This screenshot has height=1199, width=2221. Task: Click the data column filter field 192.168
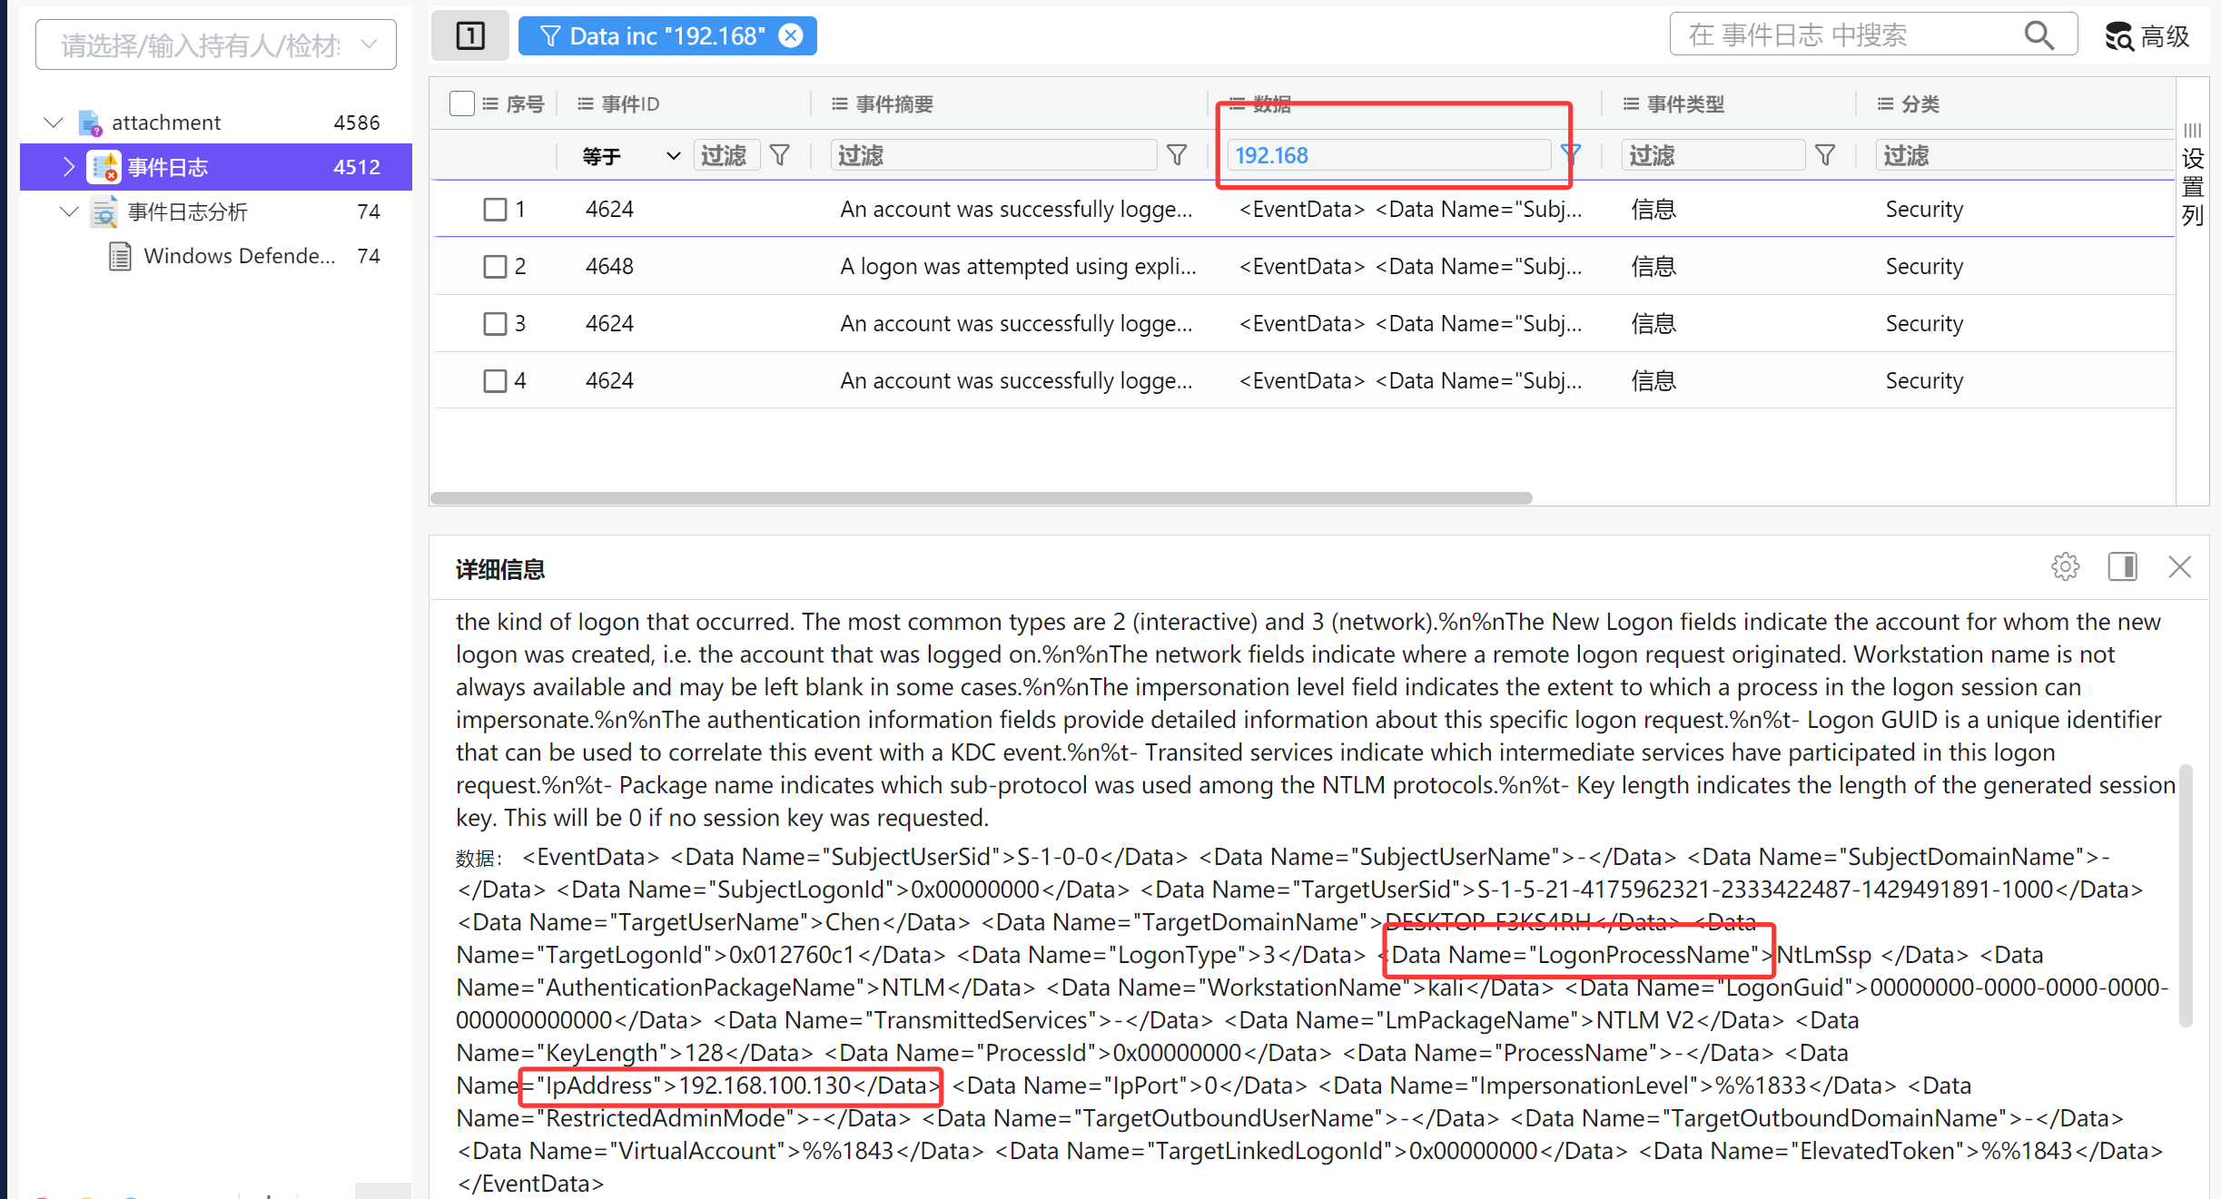coord(1387,155)
